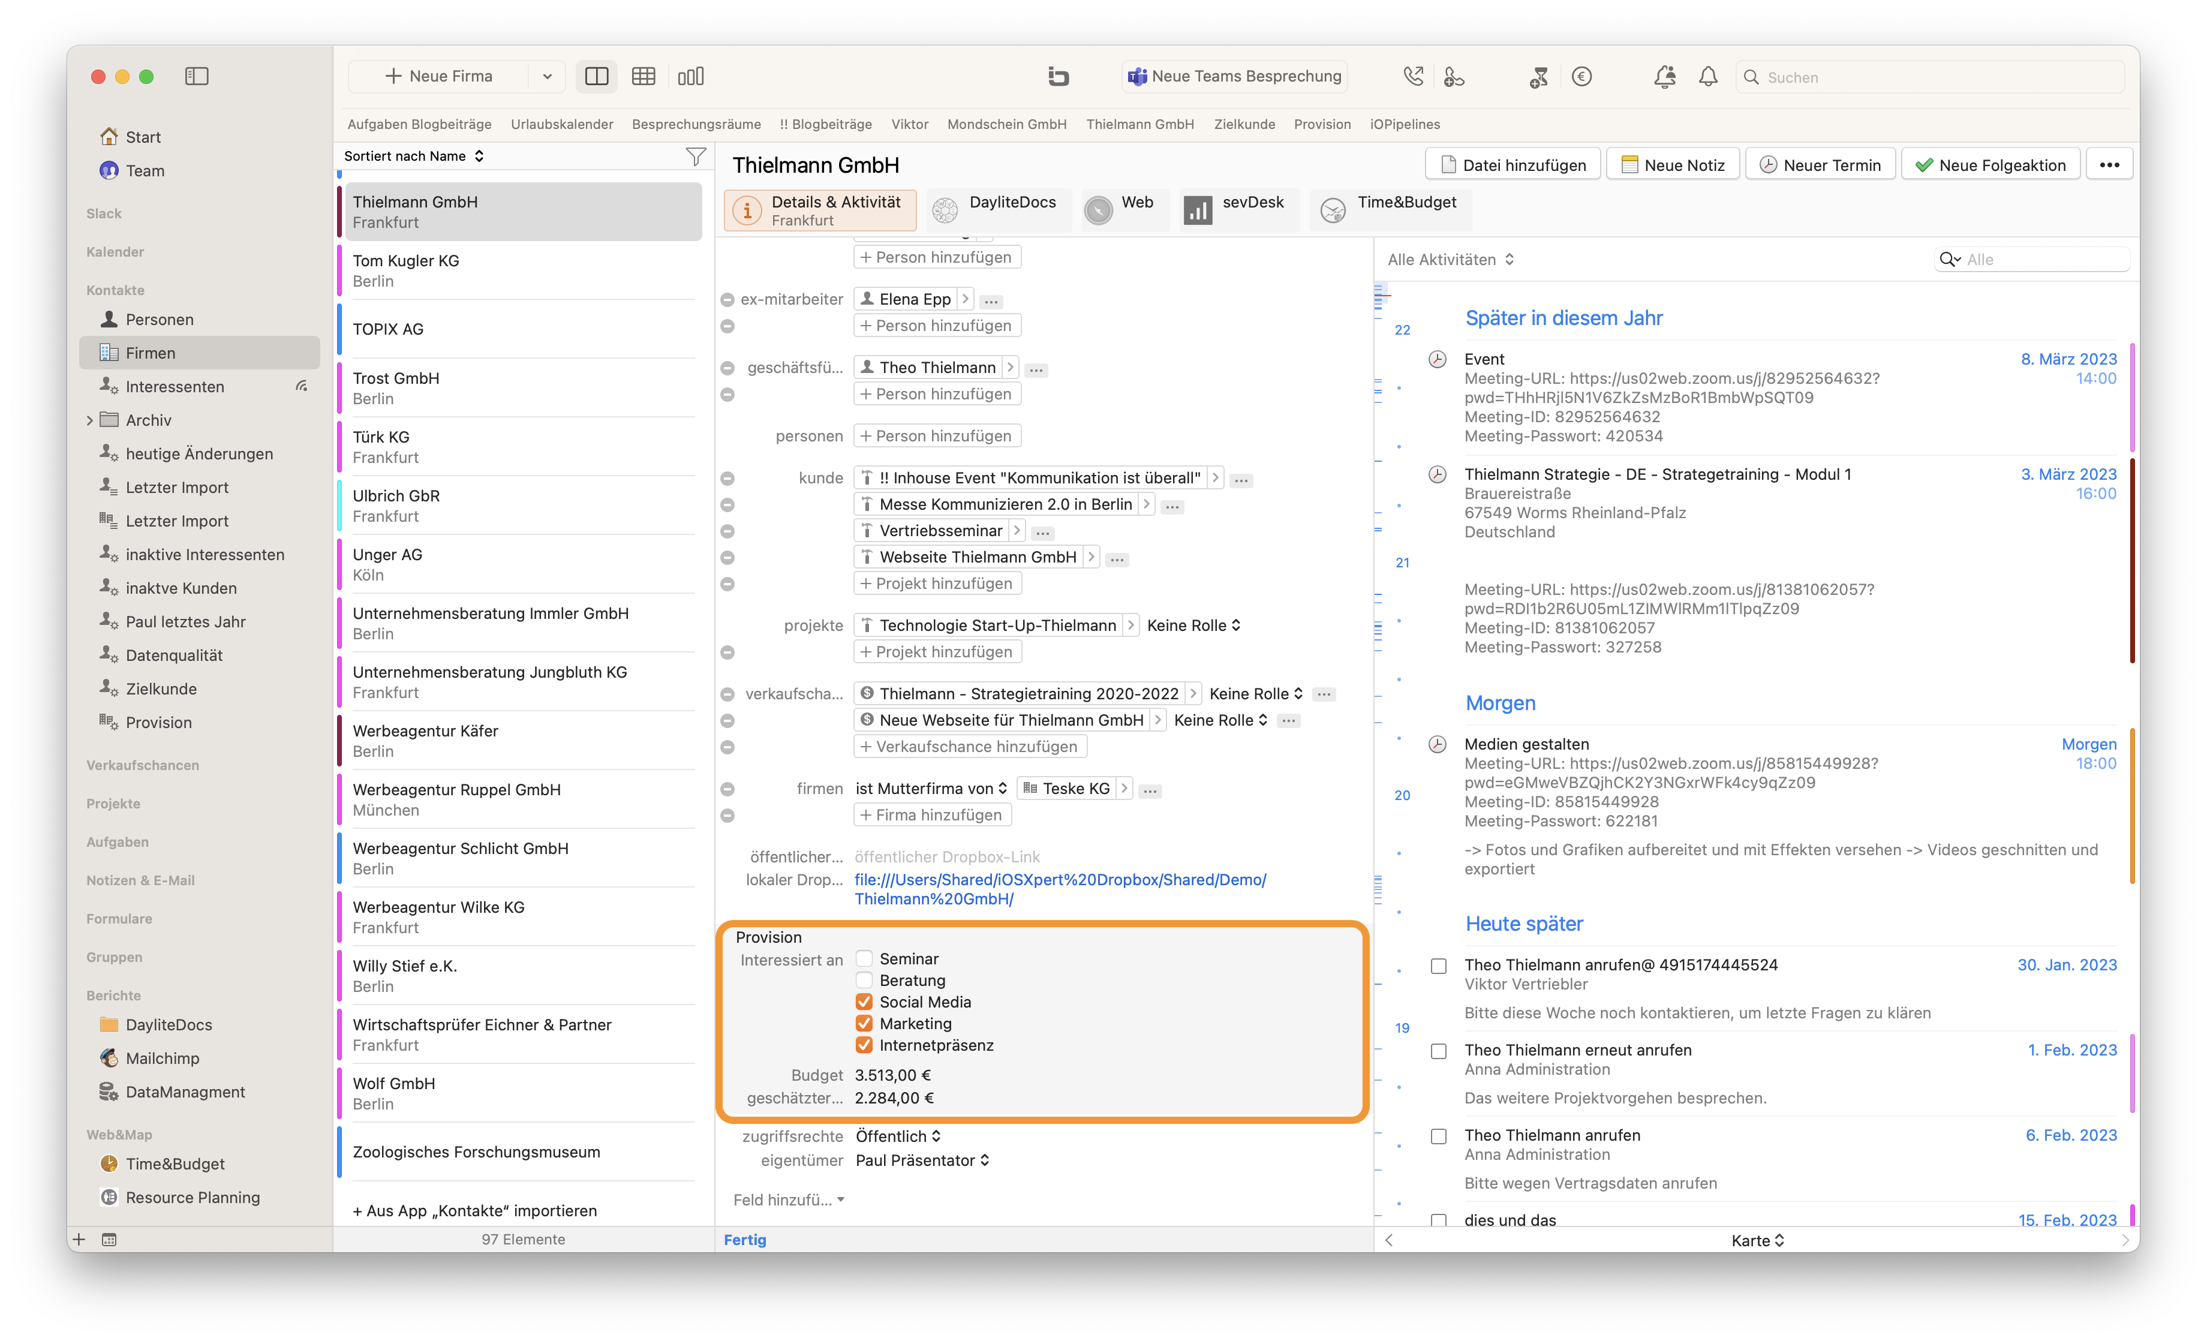Click Datei hinzufügen button

(1512, 165)
